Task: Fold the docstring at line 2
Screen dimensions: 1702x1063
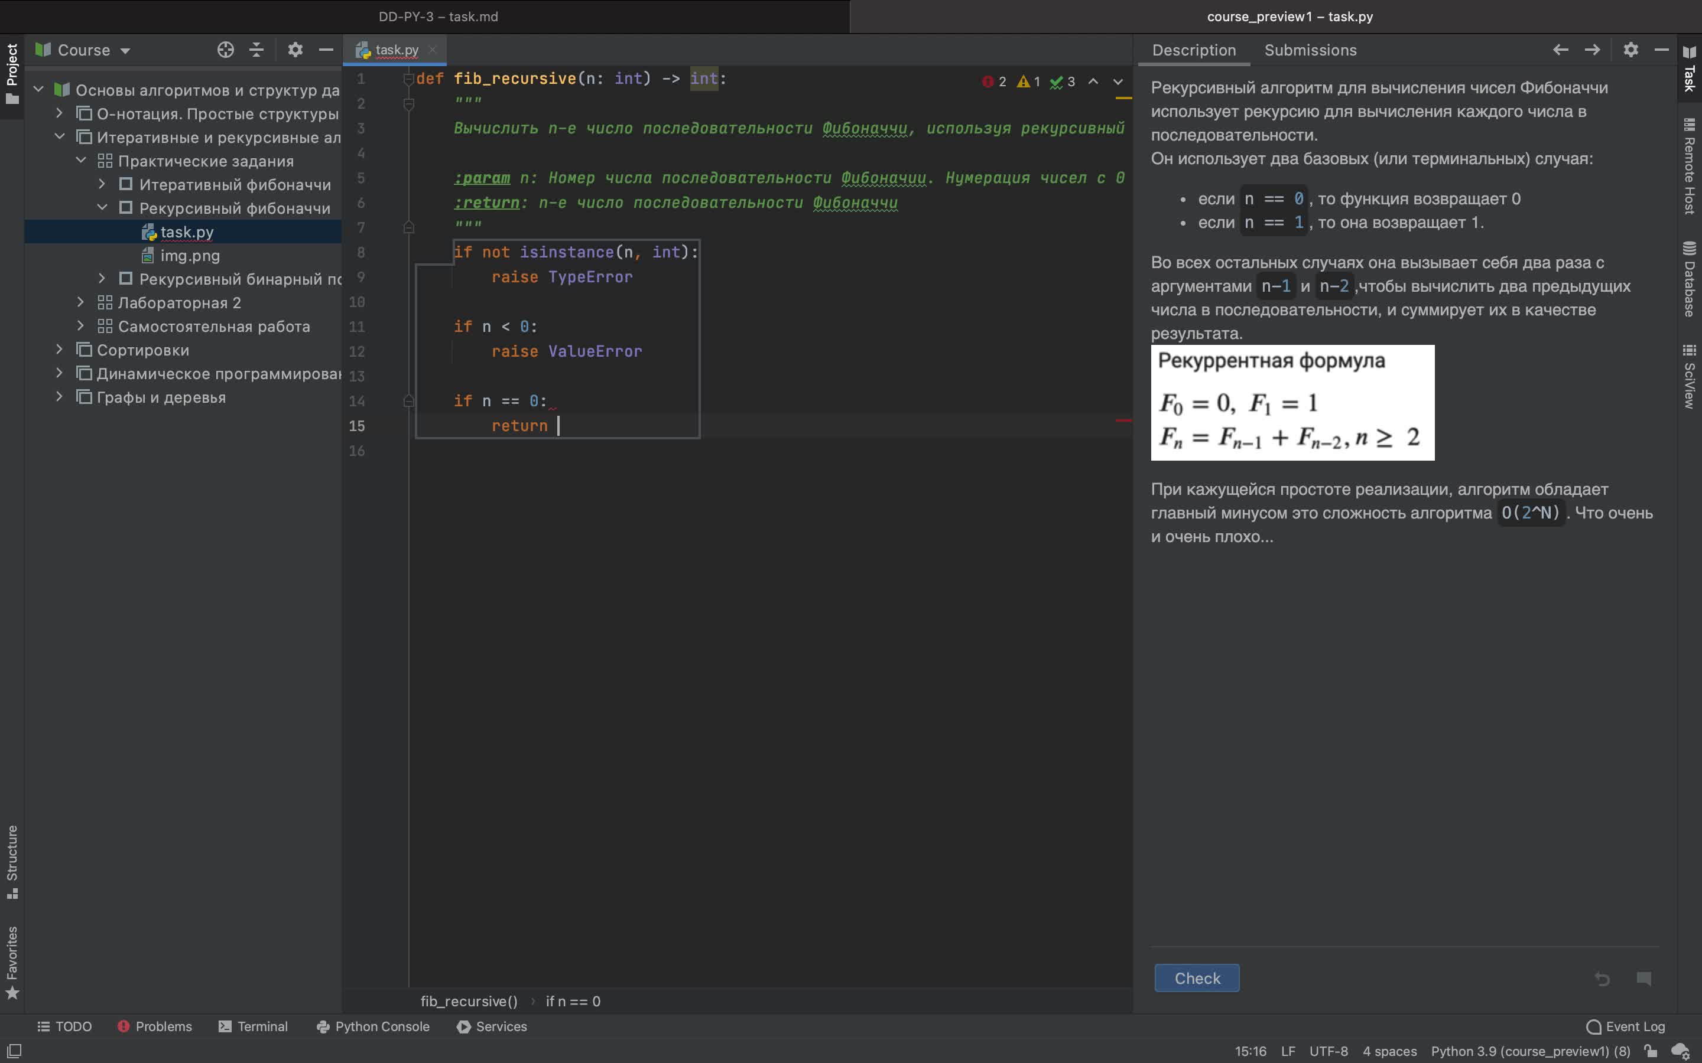Action: pos(408,104)
